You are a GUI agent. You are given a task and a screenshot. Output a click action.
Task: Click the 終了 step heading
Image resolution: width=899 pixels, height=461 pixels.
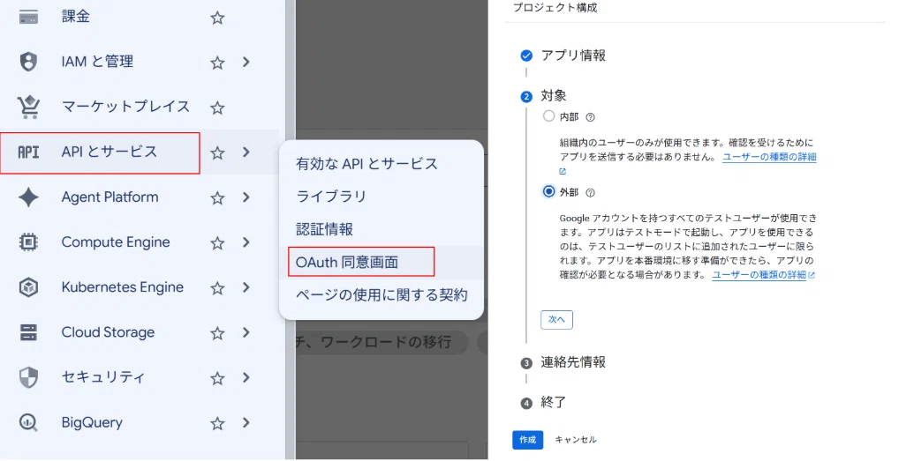point(554,403)
